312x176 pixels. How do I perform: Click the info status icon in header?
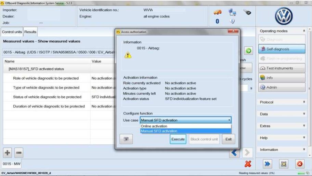232,21
